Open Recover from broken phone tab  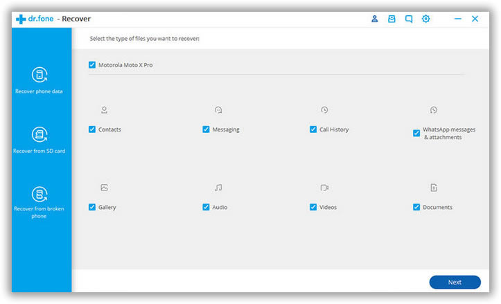click(x=39, y=202)
